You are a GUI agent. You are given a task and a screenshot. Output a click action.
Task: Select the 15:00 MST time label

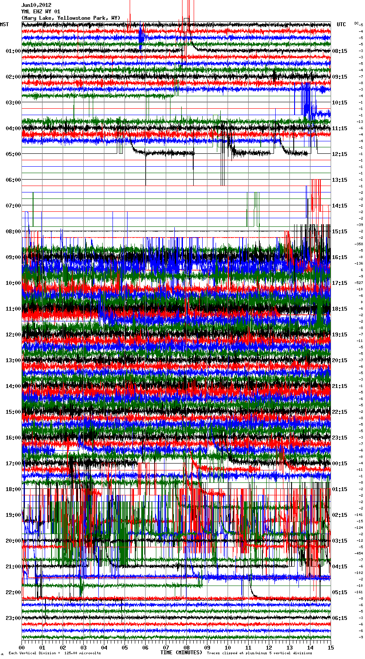click(x=13, y=412)
